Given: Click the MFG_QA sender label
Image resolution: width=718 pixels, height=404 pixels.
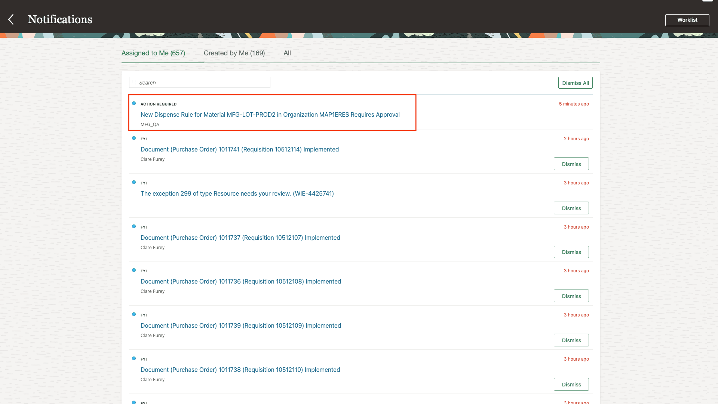Looking at the screenshot, I should coord(150,125).
